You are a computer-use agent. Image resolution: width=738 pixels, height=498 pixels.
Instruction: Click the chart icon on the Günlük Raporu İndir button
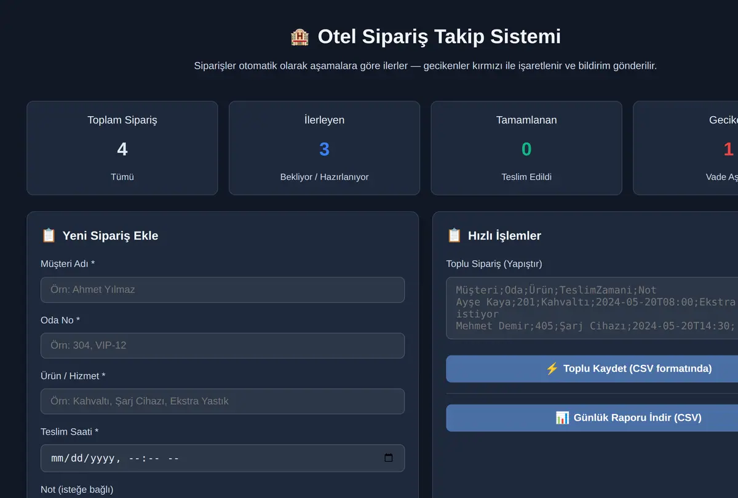(x=562, y=418)
